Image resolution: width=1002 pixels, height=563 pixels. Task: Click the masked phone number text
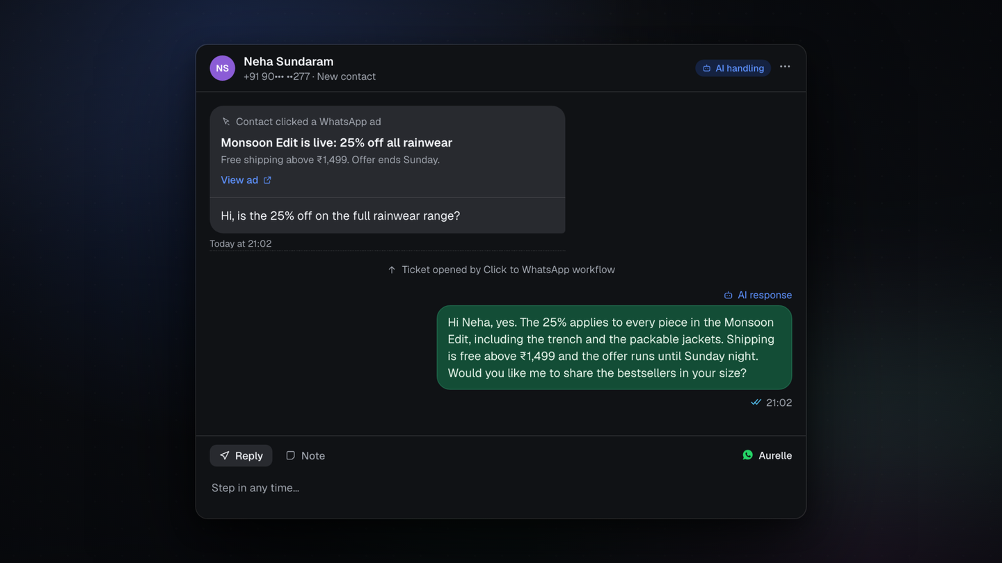click(276, 76)
